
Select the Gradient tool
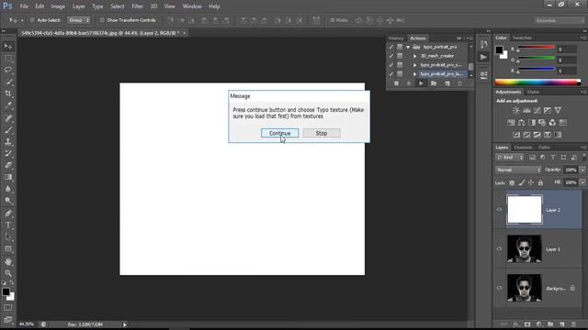pos(8,177)
